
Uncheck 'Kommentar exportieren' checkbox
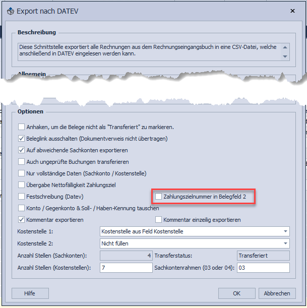[22, 220]
